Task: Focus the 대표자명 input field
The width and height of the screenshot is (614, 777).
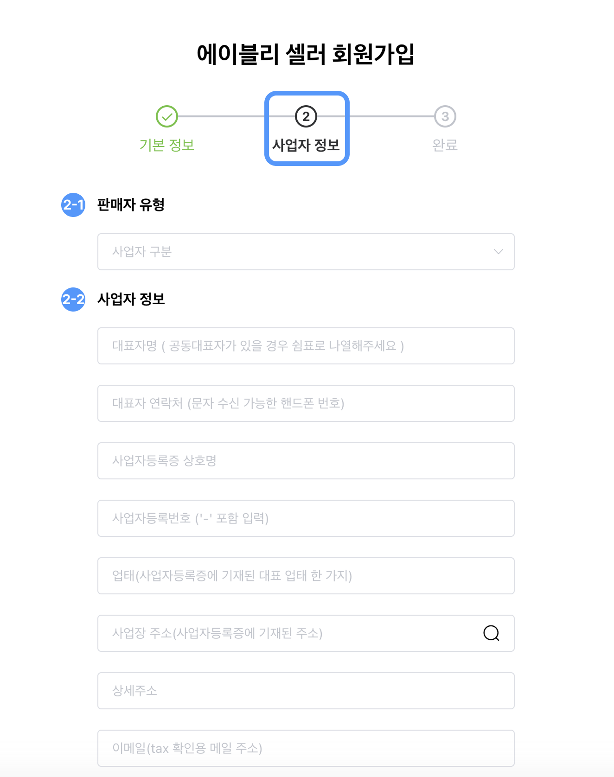Action: 306,345
